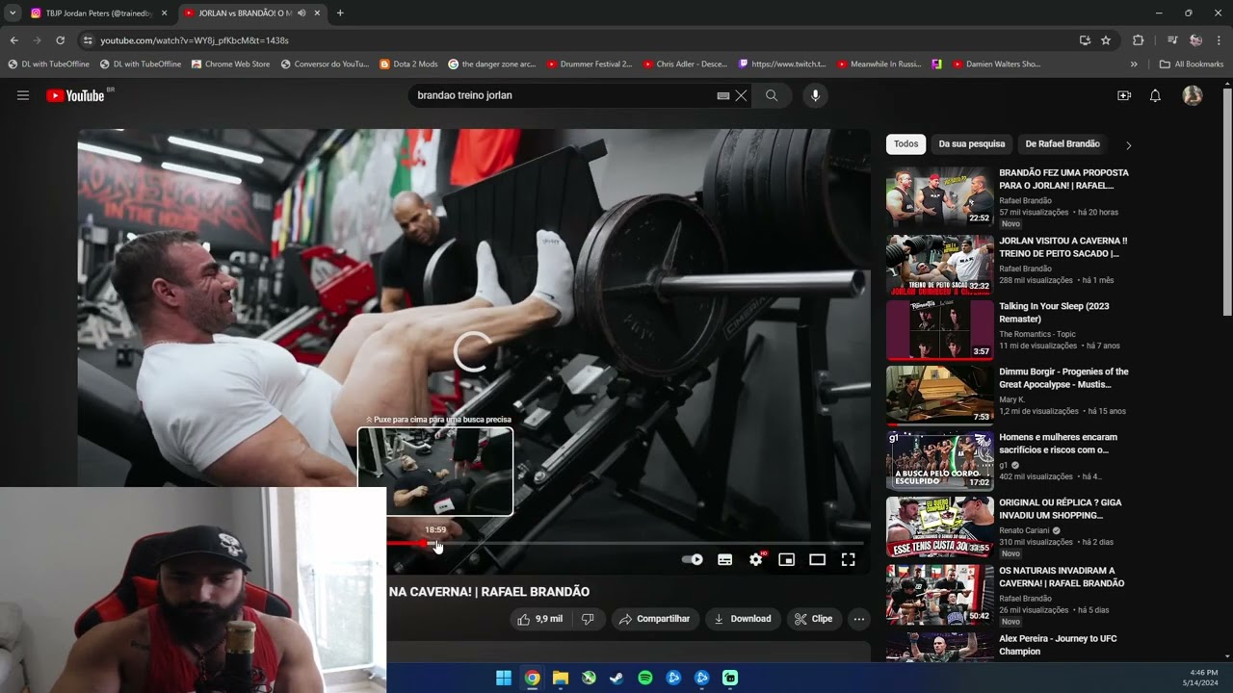Viewport: 1233px width, 693px height.
Task: Show more filter chips with right arrow
Action: pyautogui.click(x=1128, y=145)
